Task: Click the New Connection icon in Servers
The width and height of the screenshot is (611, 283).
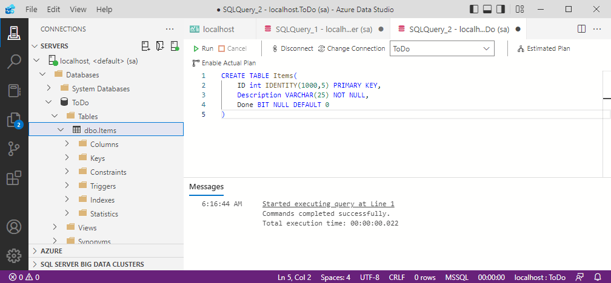Action: tap(145, 46)
